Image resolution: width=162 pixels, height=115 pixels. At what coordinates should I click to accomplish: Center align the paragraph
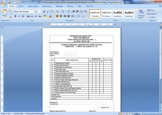(x=61, y=16)
